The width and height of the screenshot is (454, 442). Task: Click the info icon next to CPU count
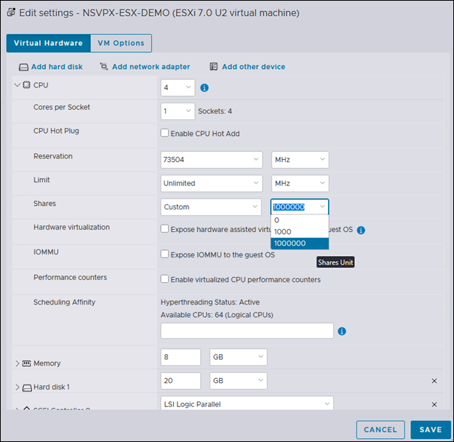tap(204, 88)
